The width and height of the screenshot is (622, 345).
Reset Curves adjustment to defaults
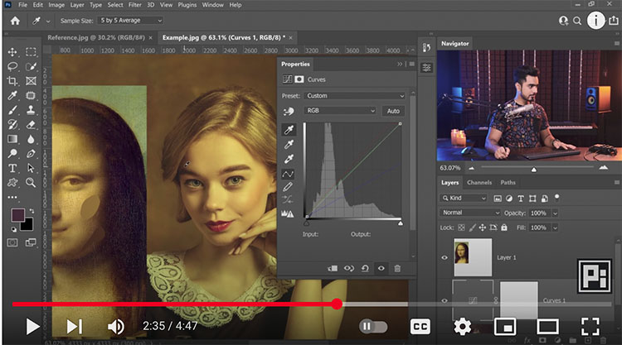click(365, 268)
